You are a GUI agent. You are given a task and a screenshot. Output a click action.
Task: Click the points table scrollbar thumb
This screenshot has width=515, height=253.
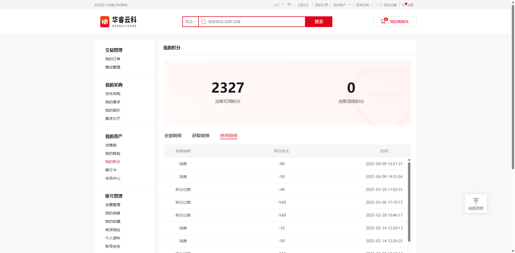pyautogui.click(x=409, y=201)
